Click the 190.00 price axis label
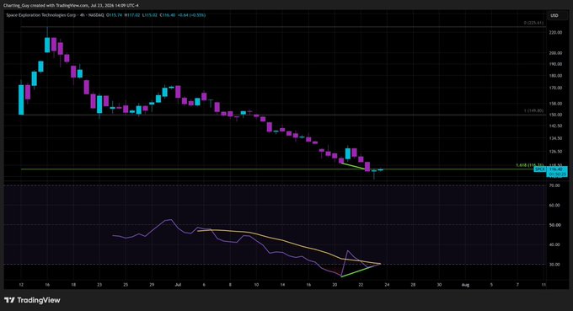 555,64
